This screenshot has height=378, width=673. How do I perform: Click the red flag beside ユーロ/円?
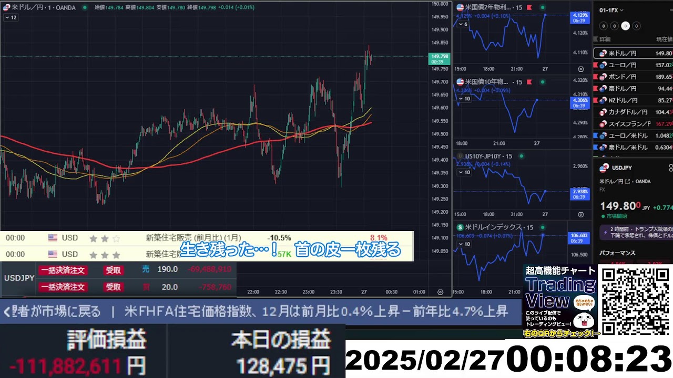(596, 65)
